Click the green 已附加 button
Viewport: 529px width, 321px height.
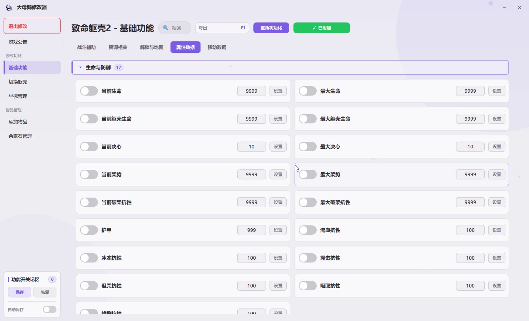pos(322,28)
